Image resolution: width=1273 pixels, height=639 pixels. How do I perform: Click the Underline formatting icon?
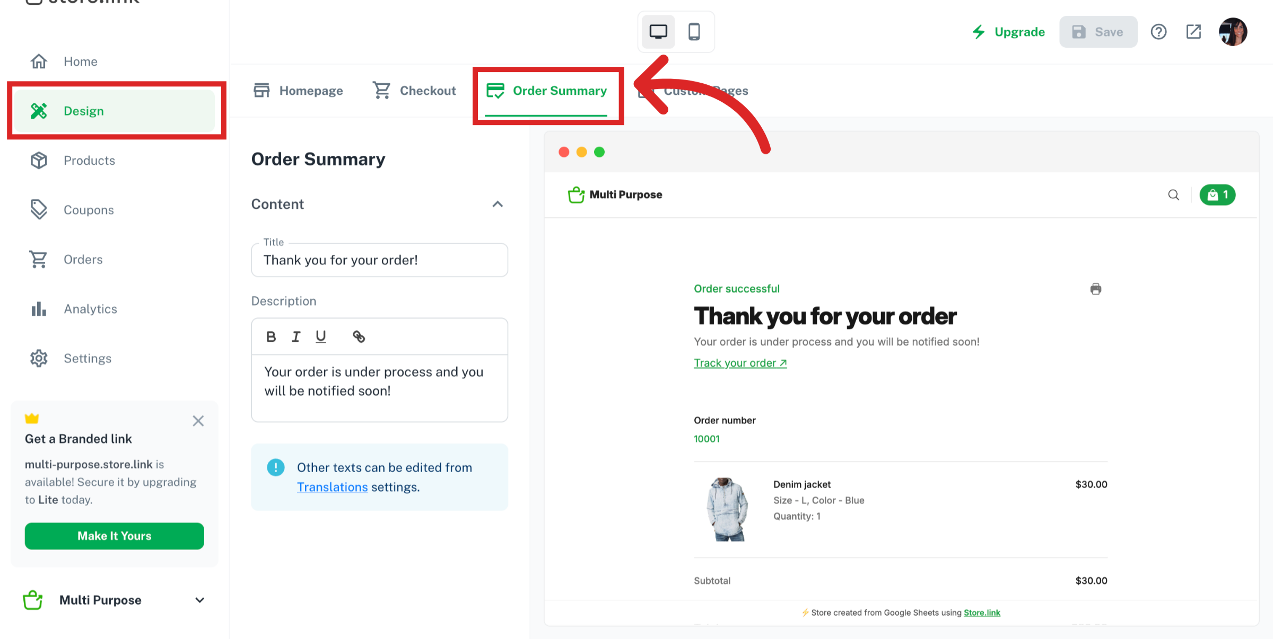click(x=321, y=336)
